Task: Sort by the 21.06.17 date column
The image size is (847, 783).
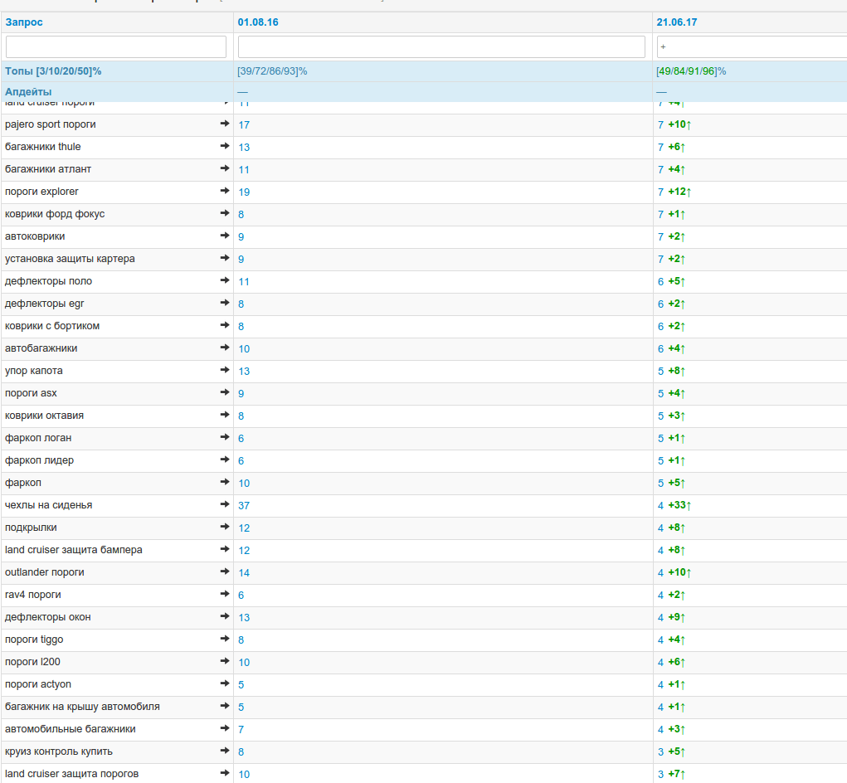Action: 677,22
